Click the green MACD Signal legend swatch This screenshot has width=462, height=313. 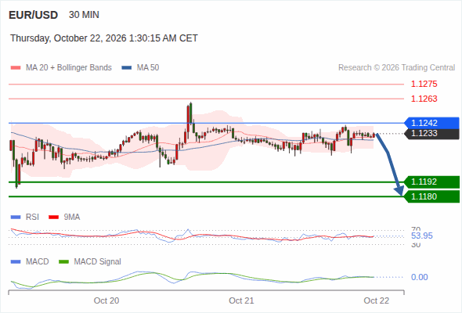click(x=63, y=262)
